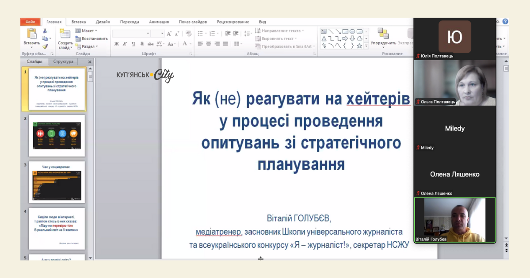This screenshot has height=278, width=530.
Task: Switch to the Вставка ribbon tab
Action: tap(79, 22)
